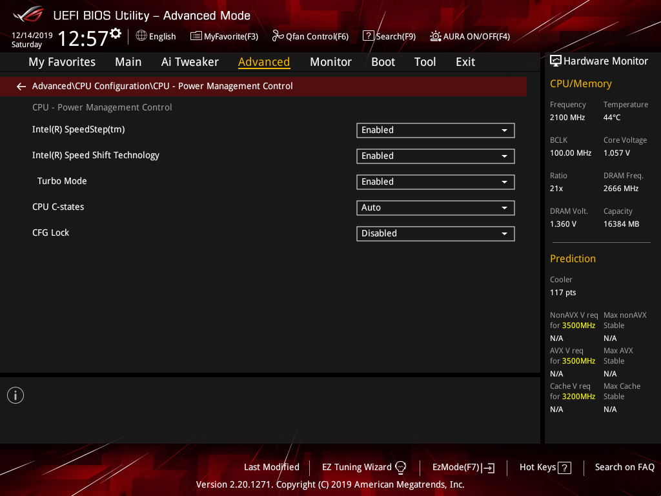This screenshot has width=661, height=496.
Task: Click the Hot Keys question mark icon
Action: click(x=564, y=468)
